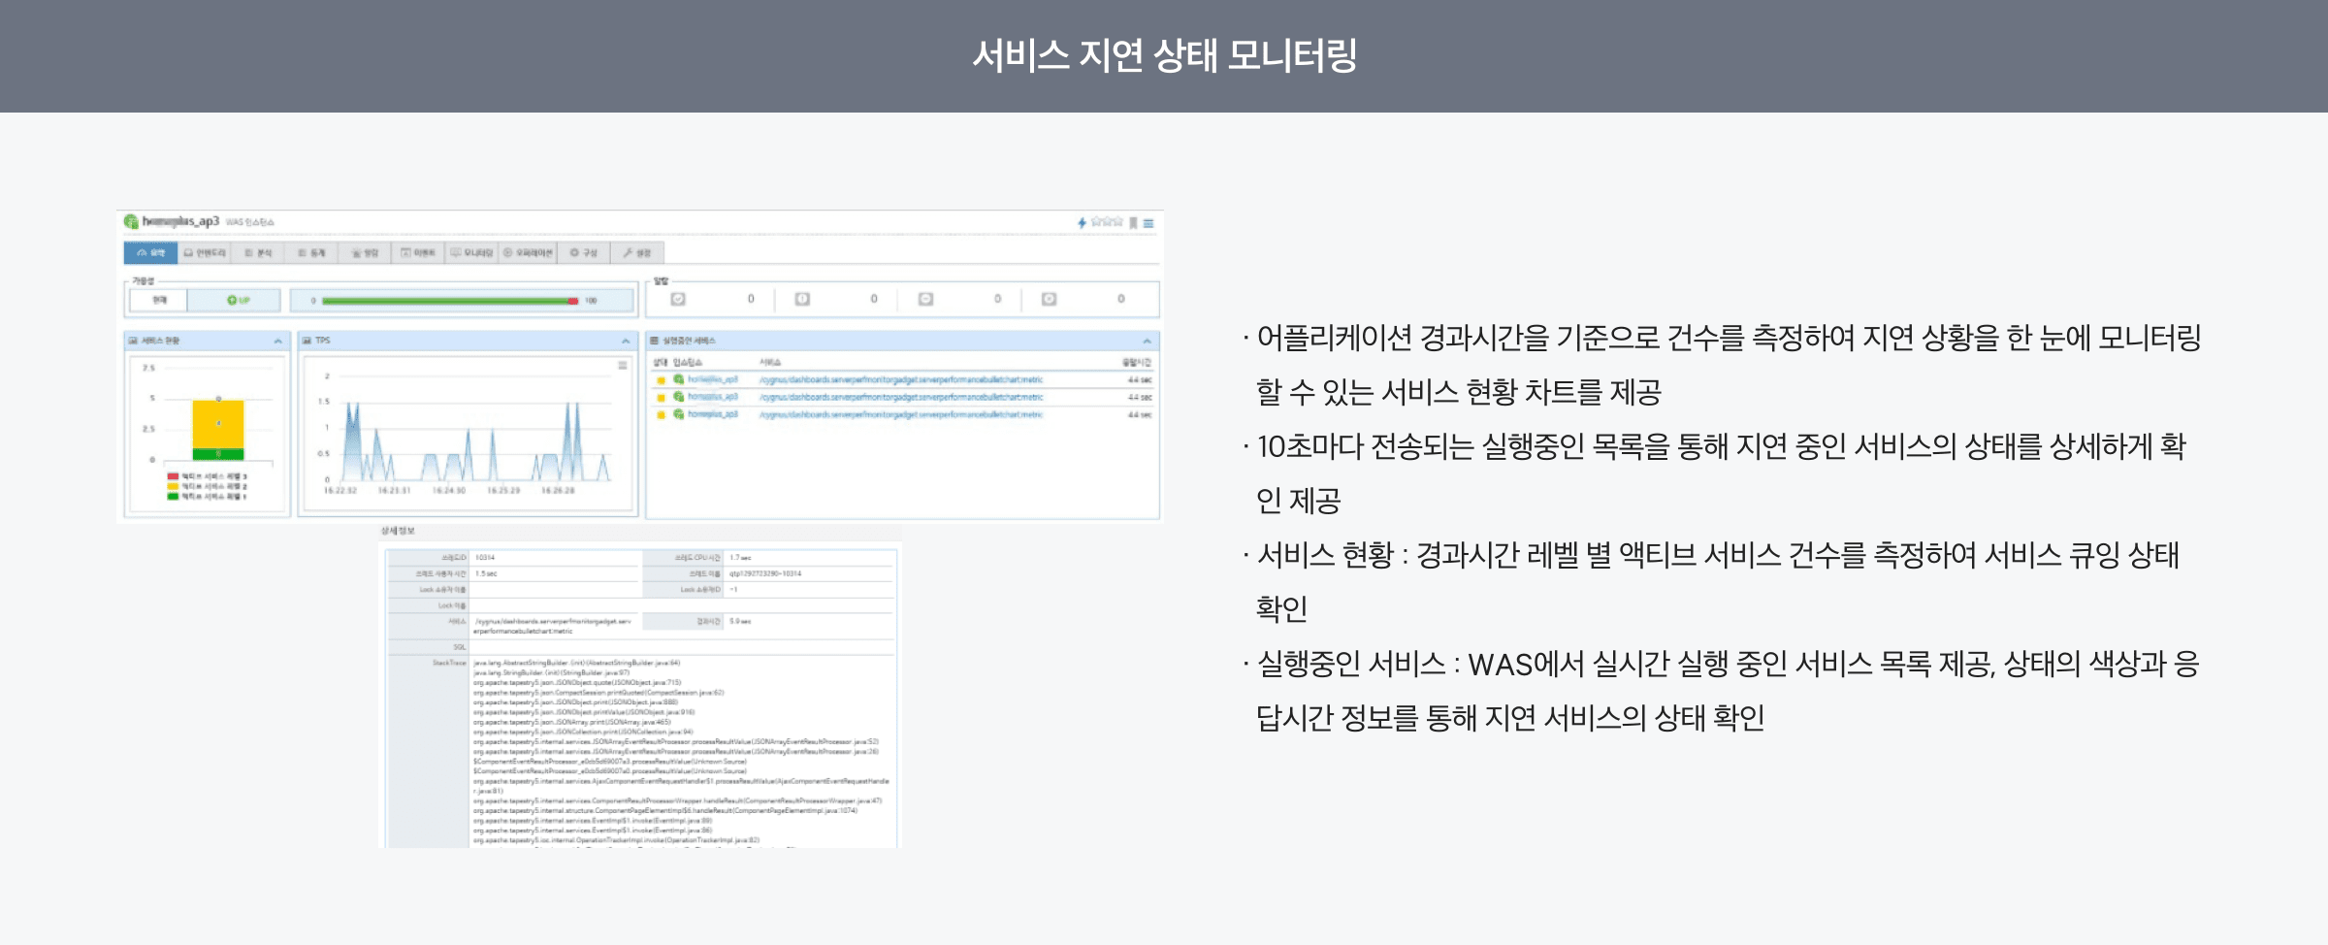The height and width of the screenshot is (945, 2328).
Task: Click the three-star rating icon
Action: coord(1107,222)
